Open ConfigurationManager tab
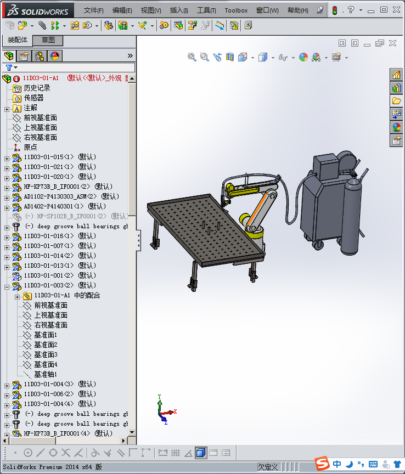The height and width of the screenshot is (474, 405). 40,56
